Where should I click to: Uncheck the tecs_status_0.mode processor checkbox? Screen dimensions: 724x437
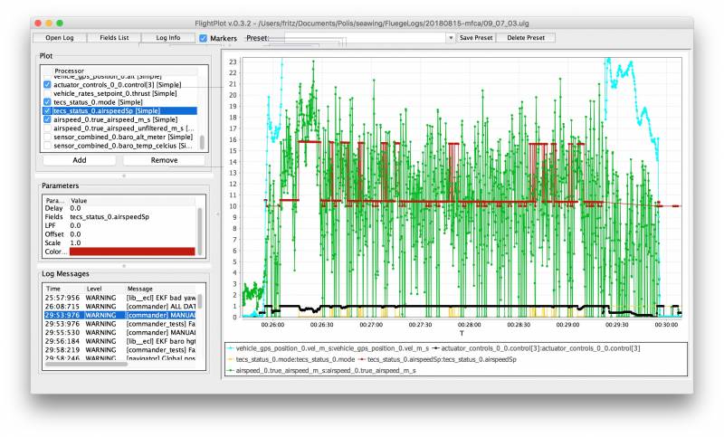pos(47,102)
